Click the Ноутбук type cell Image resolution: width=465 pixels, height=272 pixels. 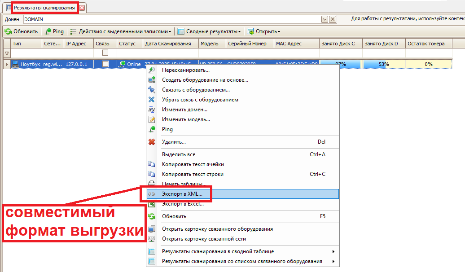tap(26, 64)
